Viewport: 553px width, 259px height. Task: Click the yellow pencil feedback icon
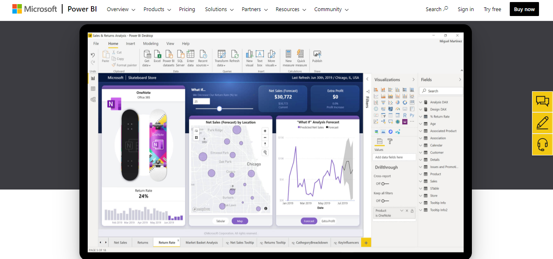click(542, 123)
